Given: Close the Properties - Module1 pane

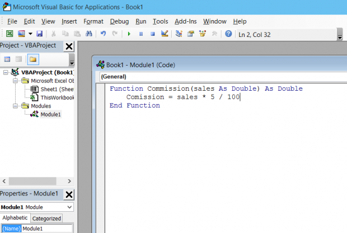Looking at the screenshot, I should (x=69, y=195).
